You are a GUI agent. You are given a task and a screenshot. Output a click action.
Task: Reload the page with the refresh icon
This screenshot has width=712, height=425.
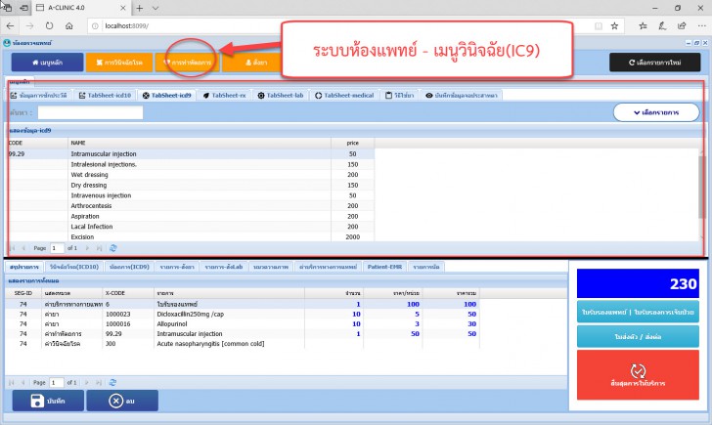point(49,26)
